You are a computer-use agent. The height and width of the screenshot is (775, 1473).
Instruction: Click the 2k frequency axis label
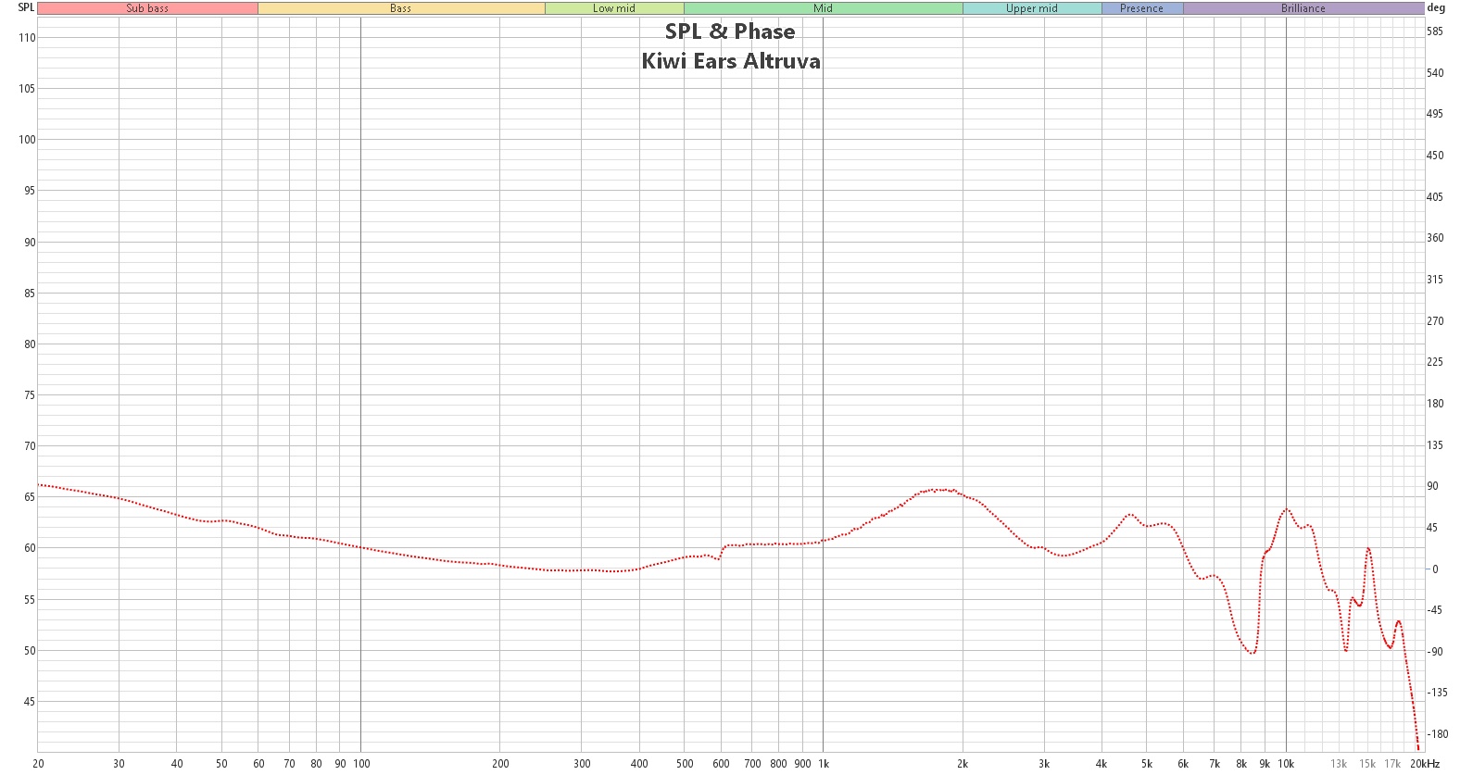pos(963,764)
